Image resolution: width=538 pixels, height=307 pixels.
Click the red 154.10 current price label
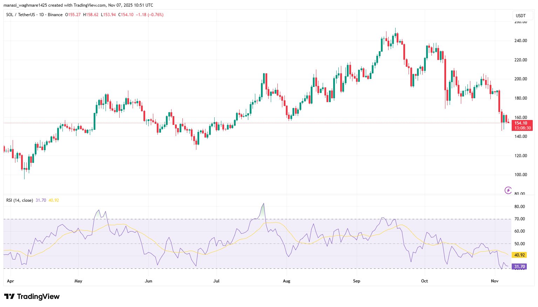(x=522, y=123)
